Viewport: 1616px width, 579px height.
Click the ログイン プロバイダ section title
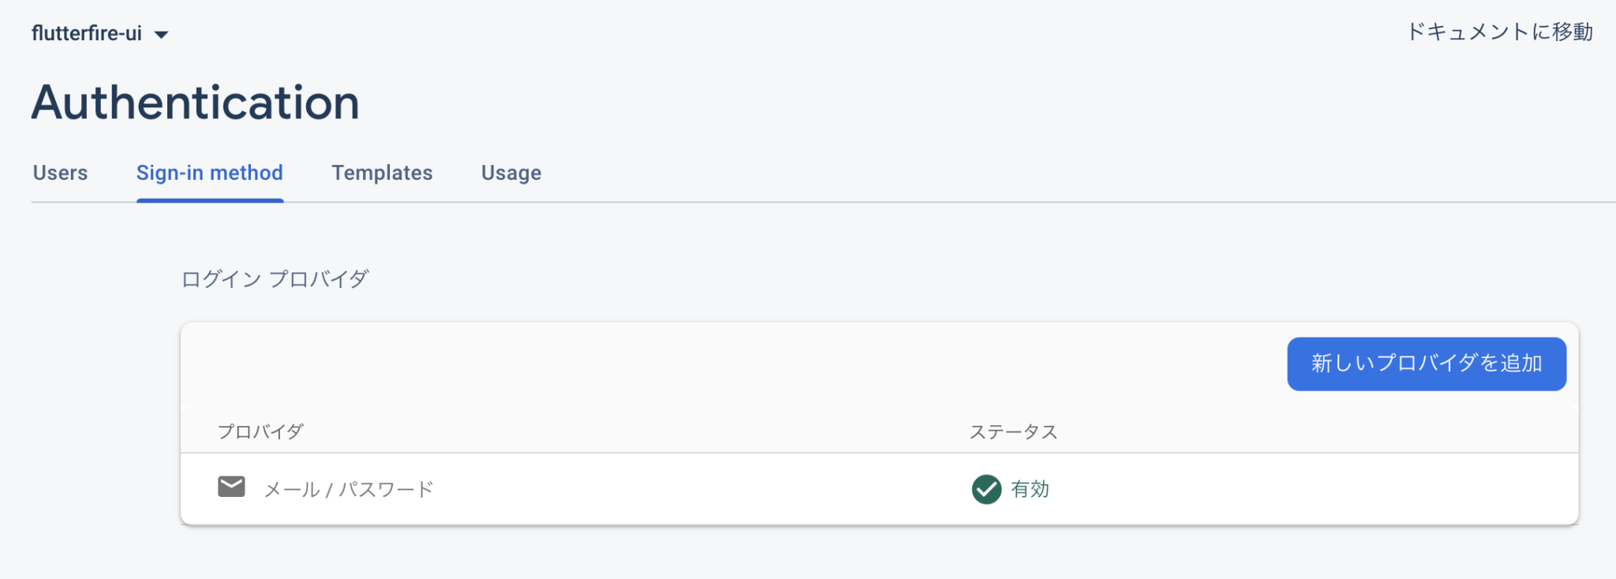pyautogui.click(x=275, y=278)
